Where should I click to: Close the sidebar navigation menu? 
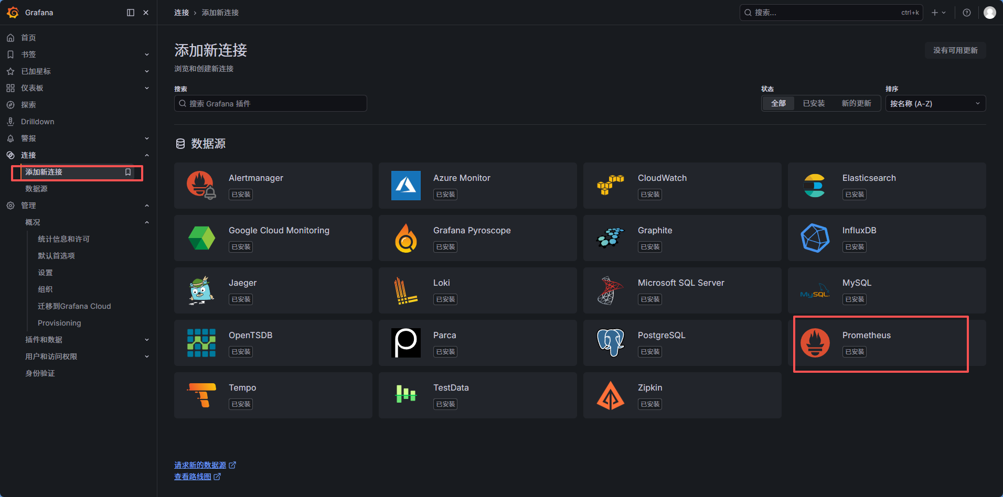146,13
